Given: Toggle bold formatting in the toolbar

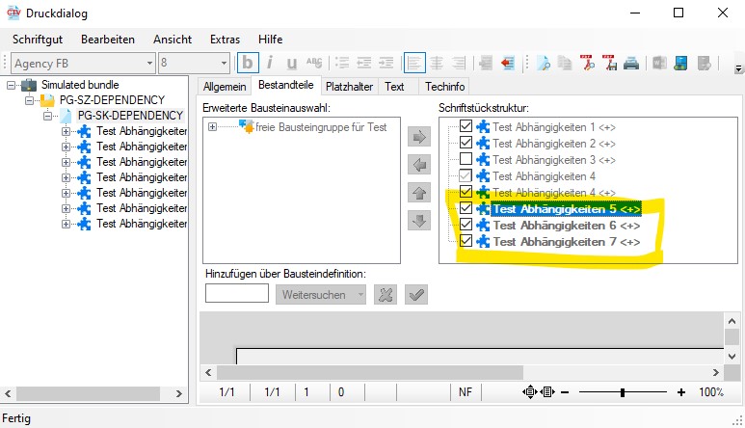Looking at the screenshot, I should [x=249, y=64].
